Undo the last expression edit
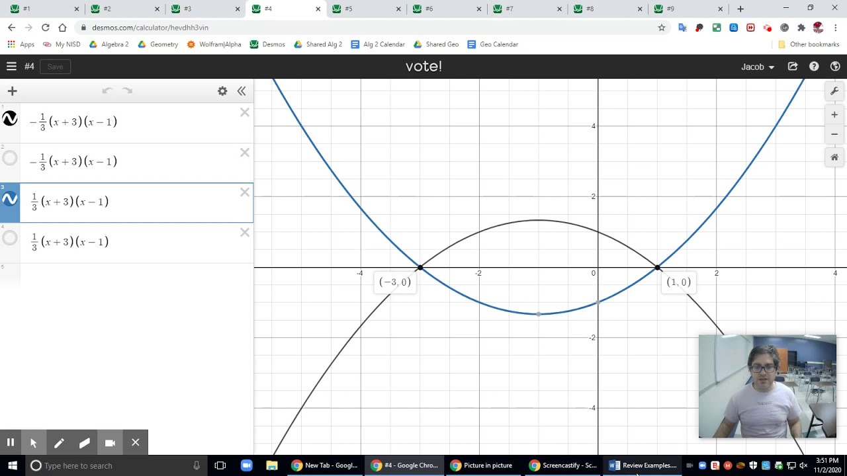Viewport: 847px width, 476px height. [107, 91]
